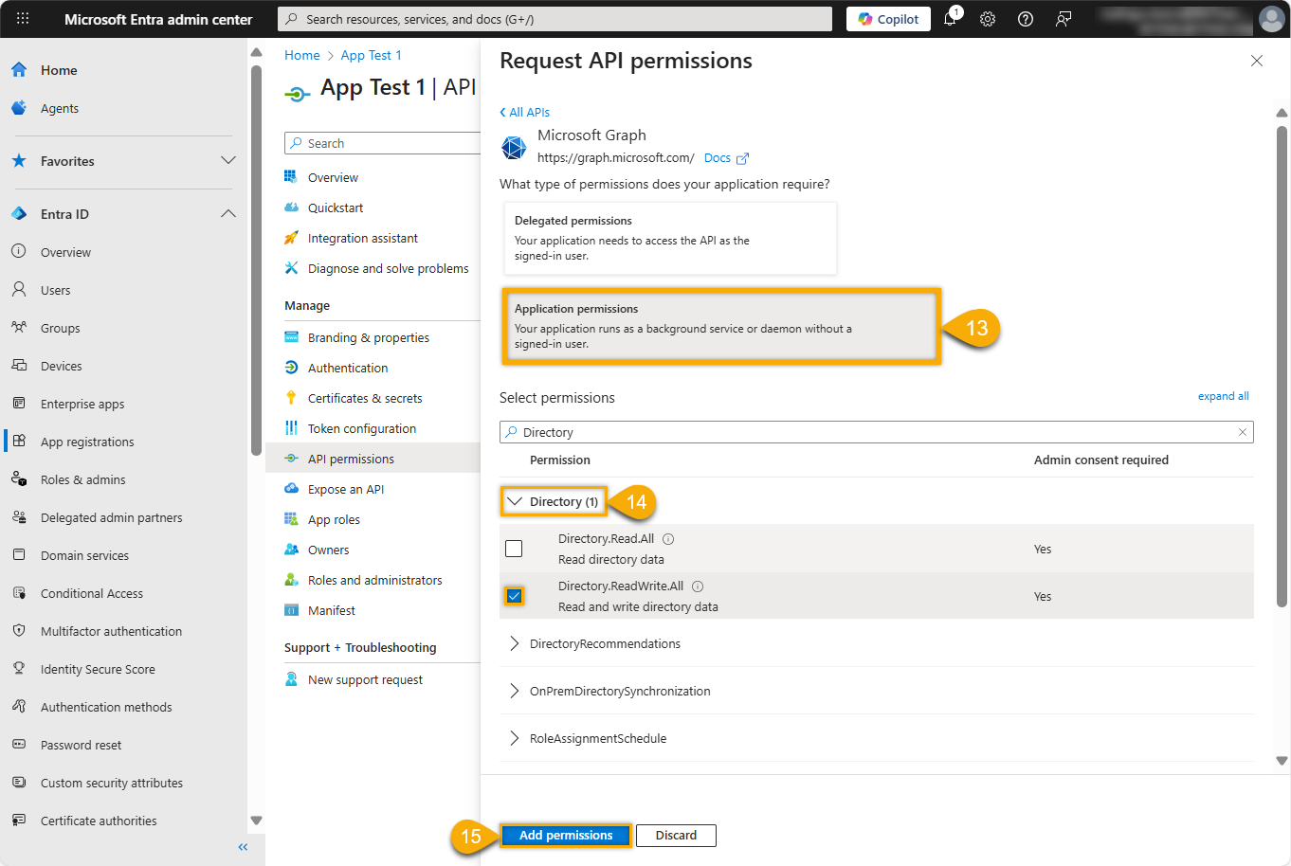Open the feedback icon in header

1064,19
